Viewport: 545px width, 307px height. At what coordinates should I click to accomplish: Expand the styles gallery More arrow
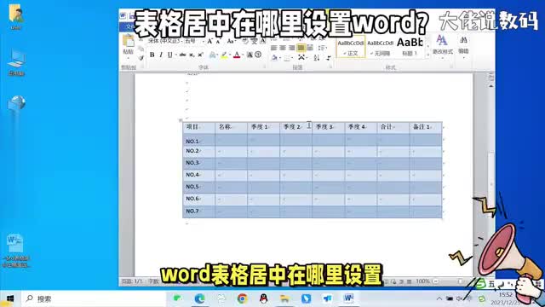427,54
